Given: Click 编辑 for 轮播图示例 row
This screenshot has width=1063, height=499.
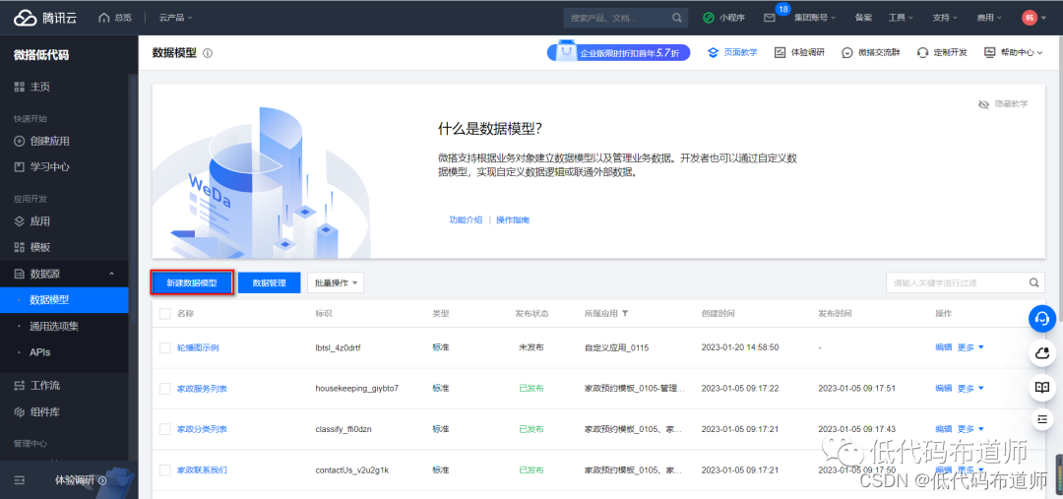Looking at the screenshot, I should [944, 347].
